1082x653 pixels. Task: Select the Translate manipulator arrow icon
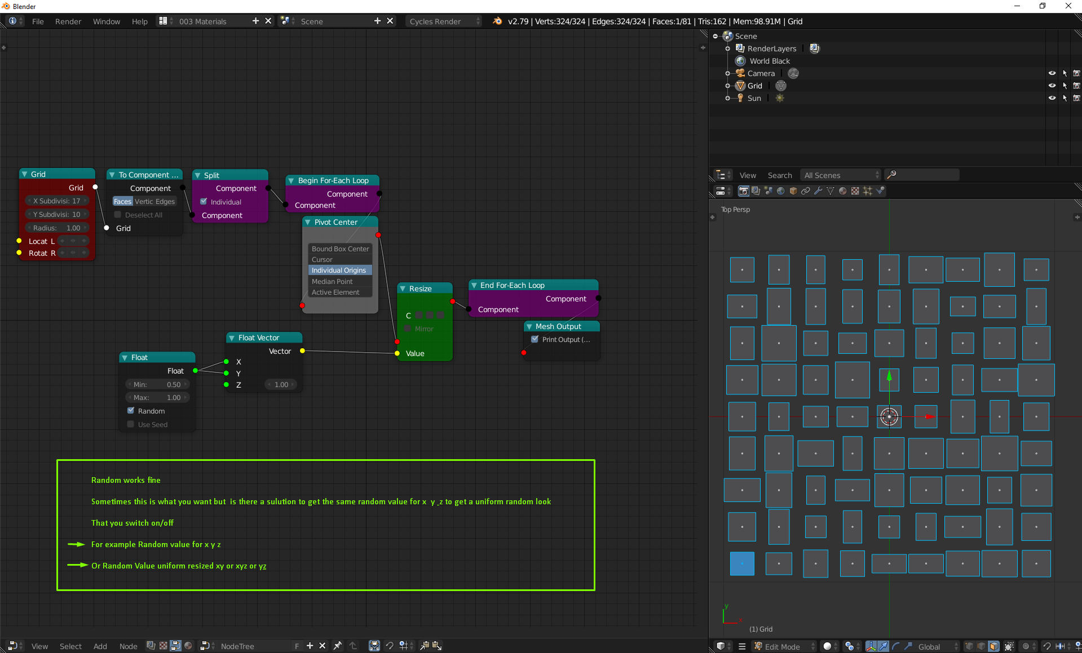(x=884, y=646)
